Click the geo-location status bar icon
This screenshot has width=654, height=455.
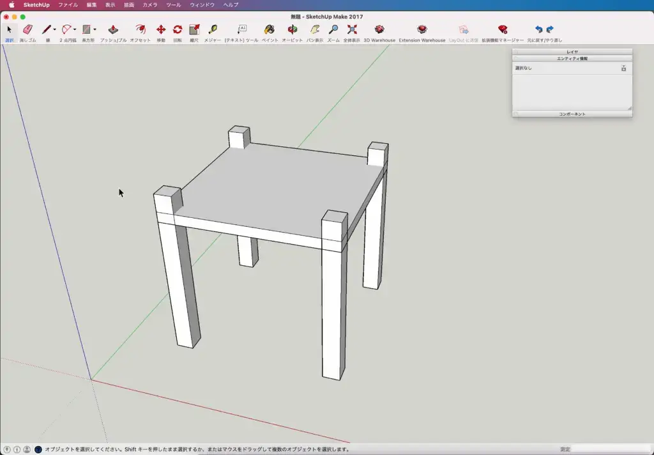[x=7, y=450]
